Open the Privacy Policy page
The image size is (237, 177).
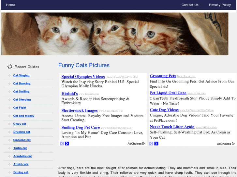[x=220, y=5]
